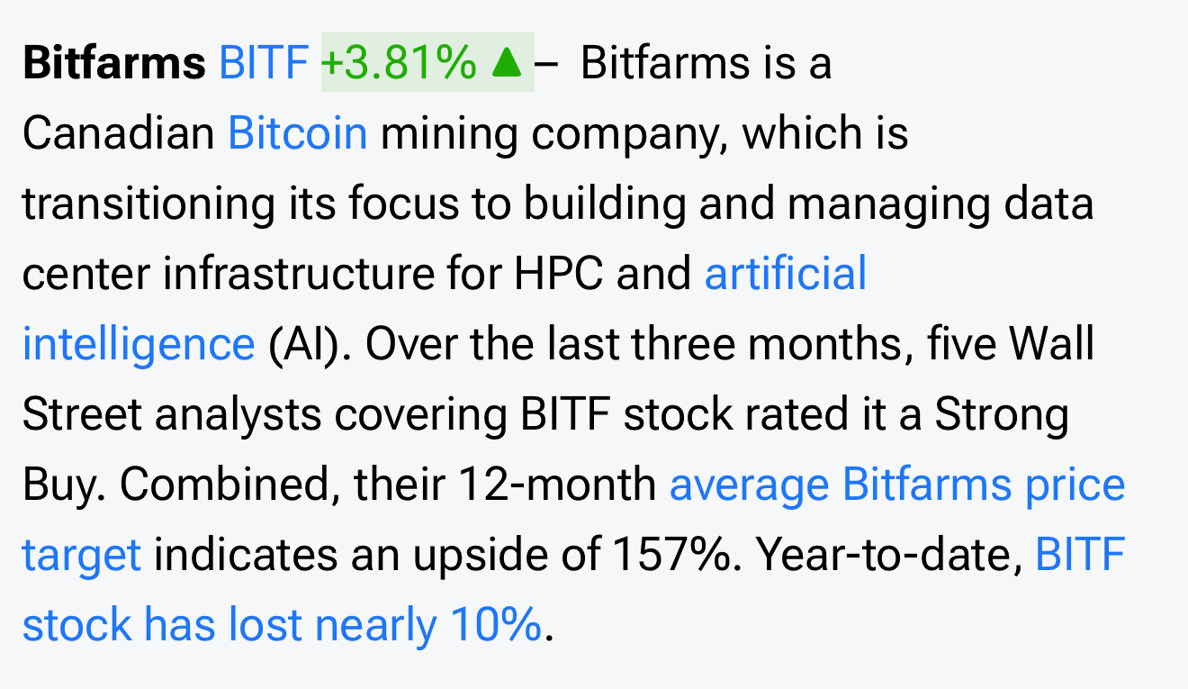Click the word 'Strong' in the rating

point(1002,414)
